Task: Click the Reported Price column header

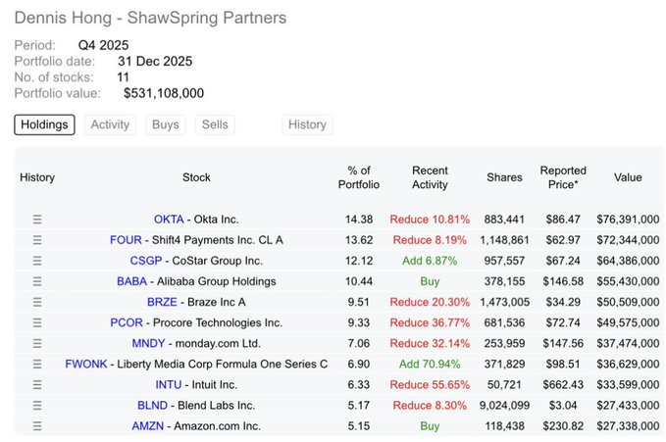Action: click(x=563, y=177)
